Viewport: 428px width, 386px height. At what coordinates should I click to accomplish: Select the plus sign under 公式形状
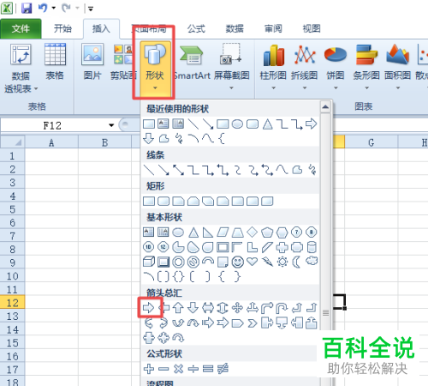pos(149,369)
